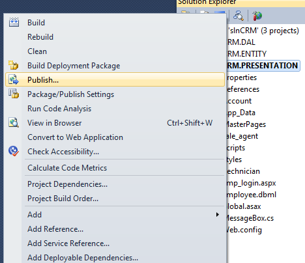305x263 pixels.
Task: Select the References node
Action: [243, 89]
